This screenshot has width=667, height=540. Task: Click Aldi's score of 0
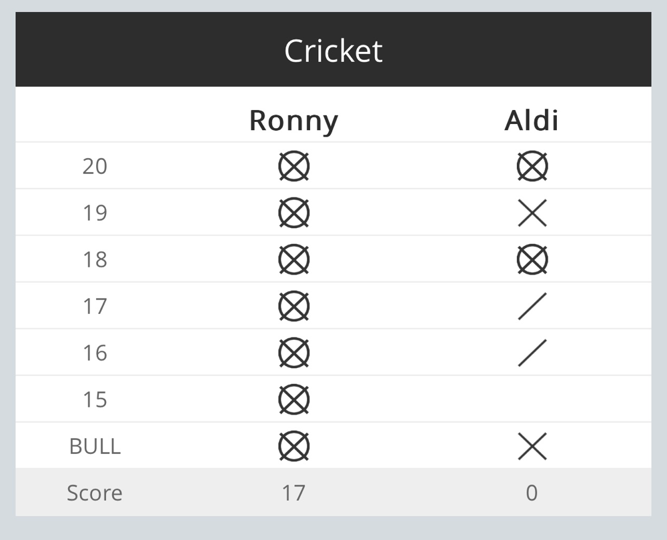(532, 493)
